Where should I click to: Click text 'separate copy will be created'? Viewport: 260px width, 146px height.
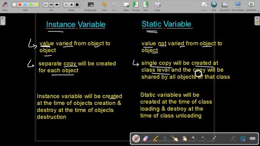tap(77, 64)
